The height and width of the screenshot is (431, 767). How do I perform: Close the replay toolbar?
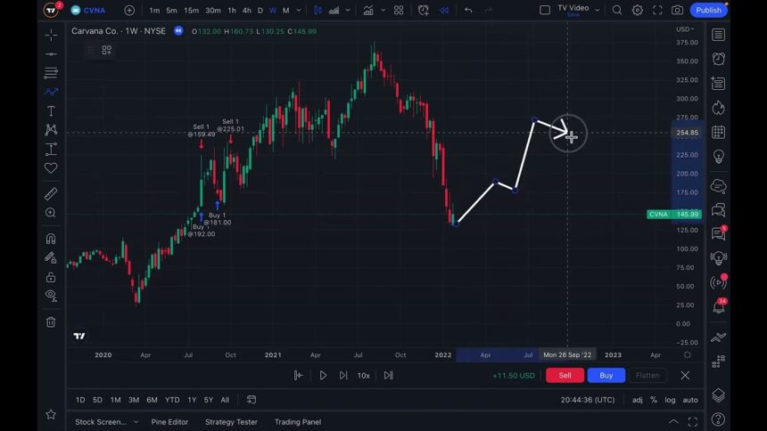tap(685, 375)
